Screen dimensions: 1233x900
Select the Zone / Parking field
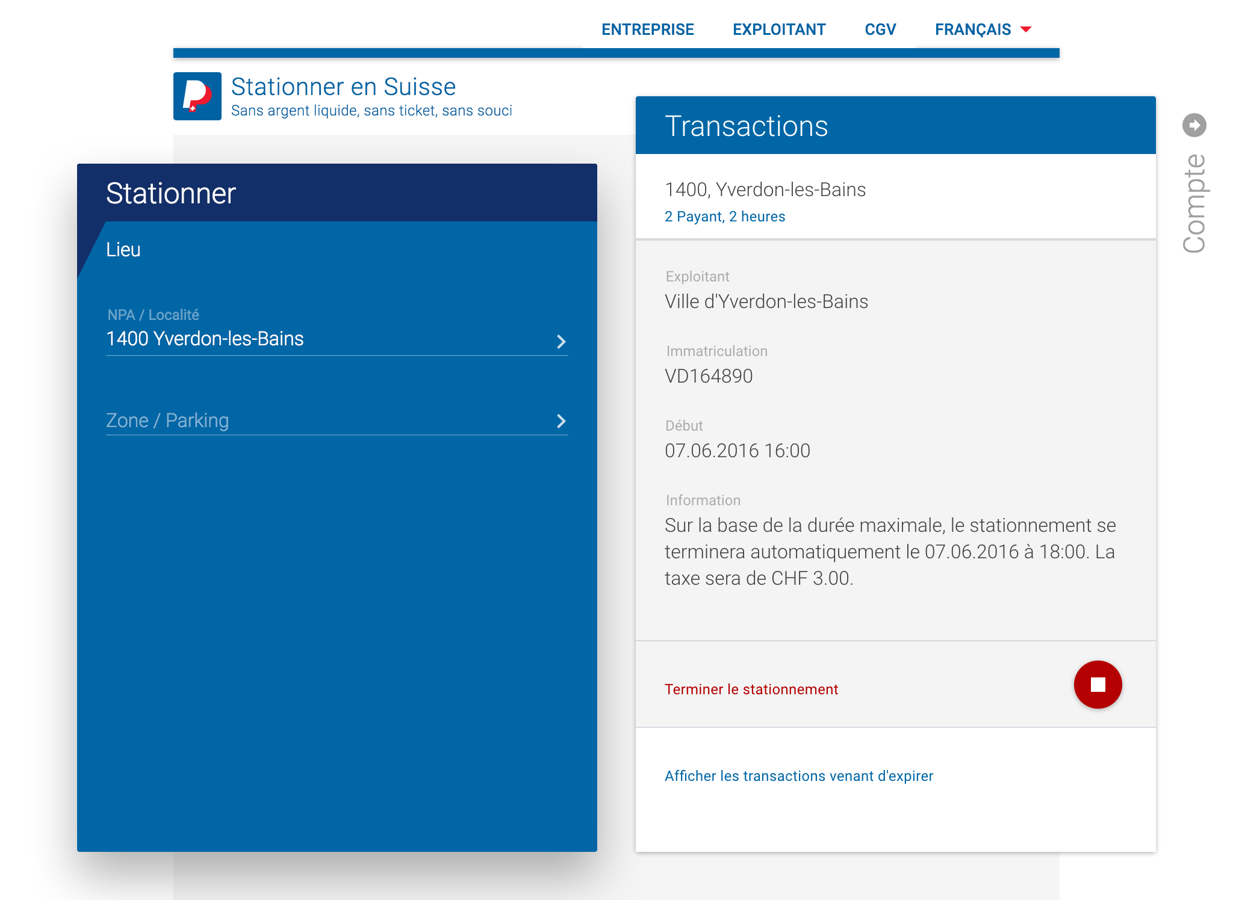[x=337, y=421]
